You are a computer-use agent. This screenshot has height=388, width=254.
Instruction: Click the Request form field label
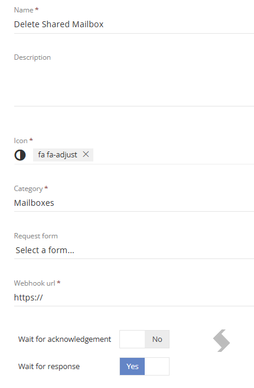[x=36, y=236]
